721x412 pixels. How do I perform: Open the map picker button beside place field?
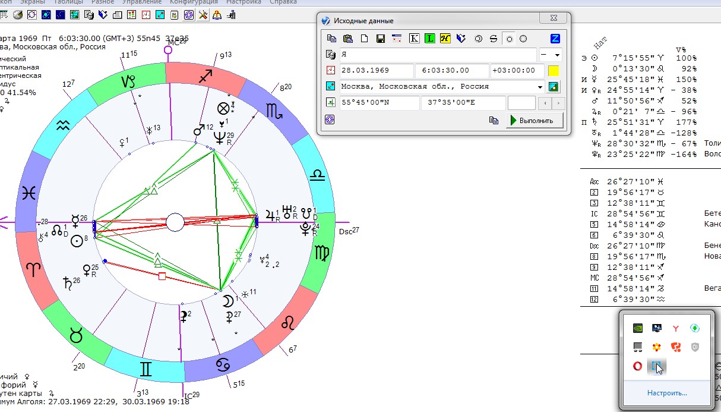coord(554,86)
